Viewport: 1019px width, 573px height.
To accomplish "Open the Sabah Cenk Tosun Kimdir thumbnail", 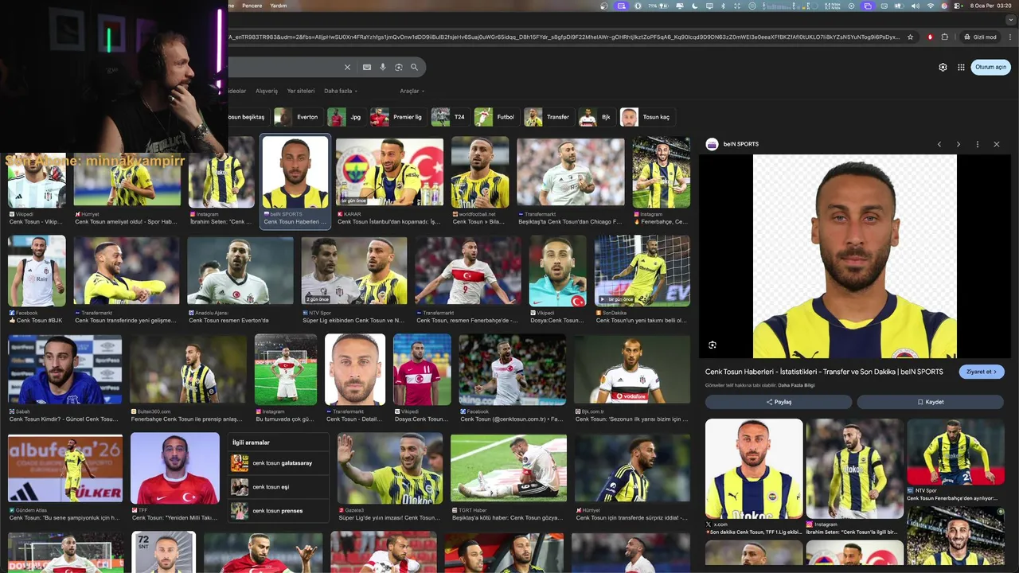I will click(65, 369).
